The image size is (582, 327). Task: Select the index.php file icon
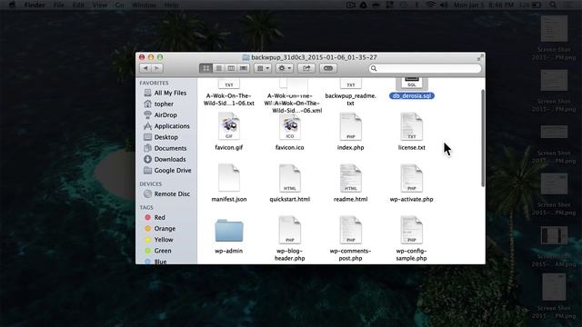coord(350,126)
